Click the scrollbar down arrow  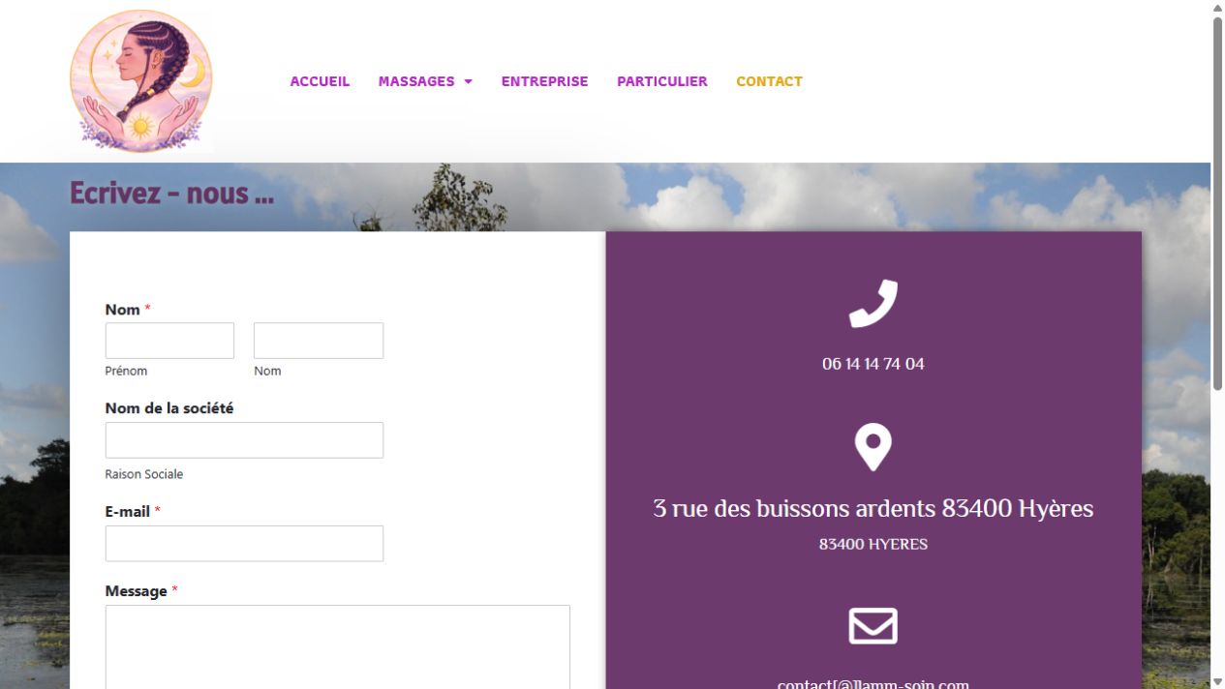tap(1217, 681)
